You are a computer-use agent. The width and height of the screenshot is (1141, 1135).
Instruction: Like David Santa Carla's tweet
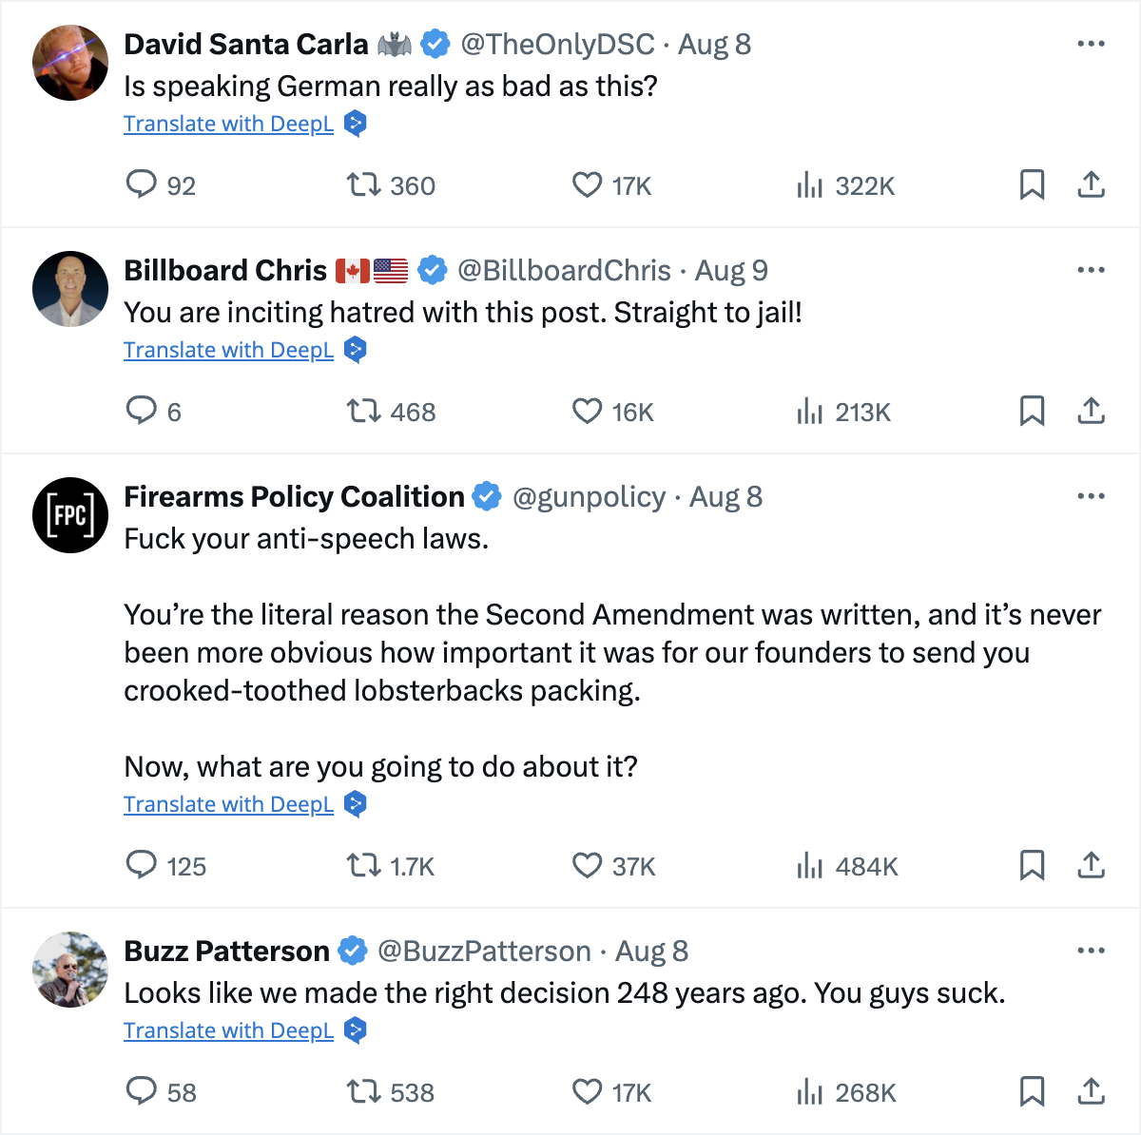click(x=587, y=183)
